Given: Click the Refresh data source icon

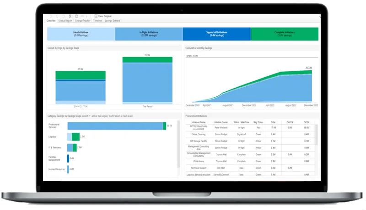Looking at the screenshot, I should coord(69,16).
